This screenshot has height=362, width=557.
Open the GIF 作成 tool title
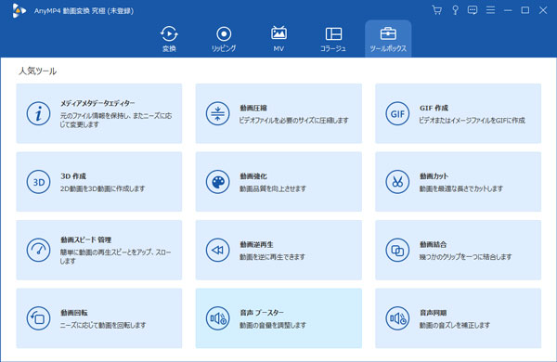434,108
